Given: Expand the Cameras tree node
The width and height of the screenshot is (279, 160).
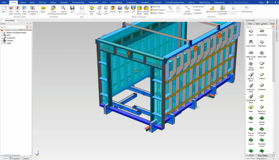Looking at the screenshot, I should (2, 40).
